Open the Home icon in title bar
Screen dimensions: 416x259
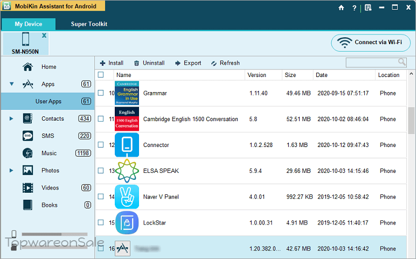[341, 8]
